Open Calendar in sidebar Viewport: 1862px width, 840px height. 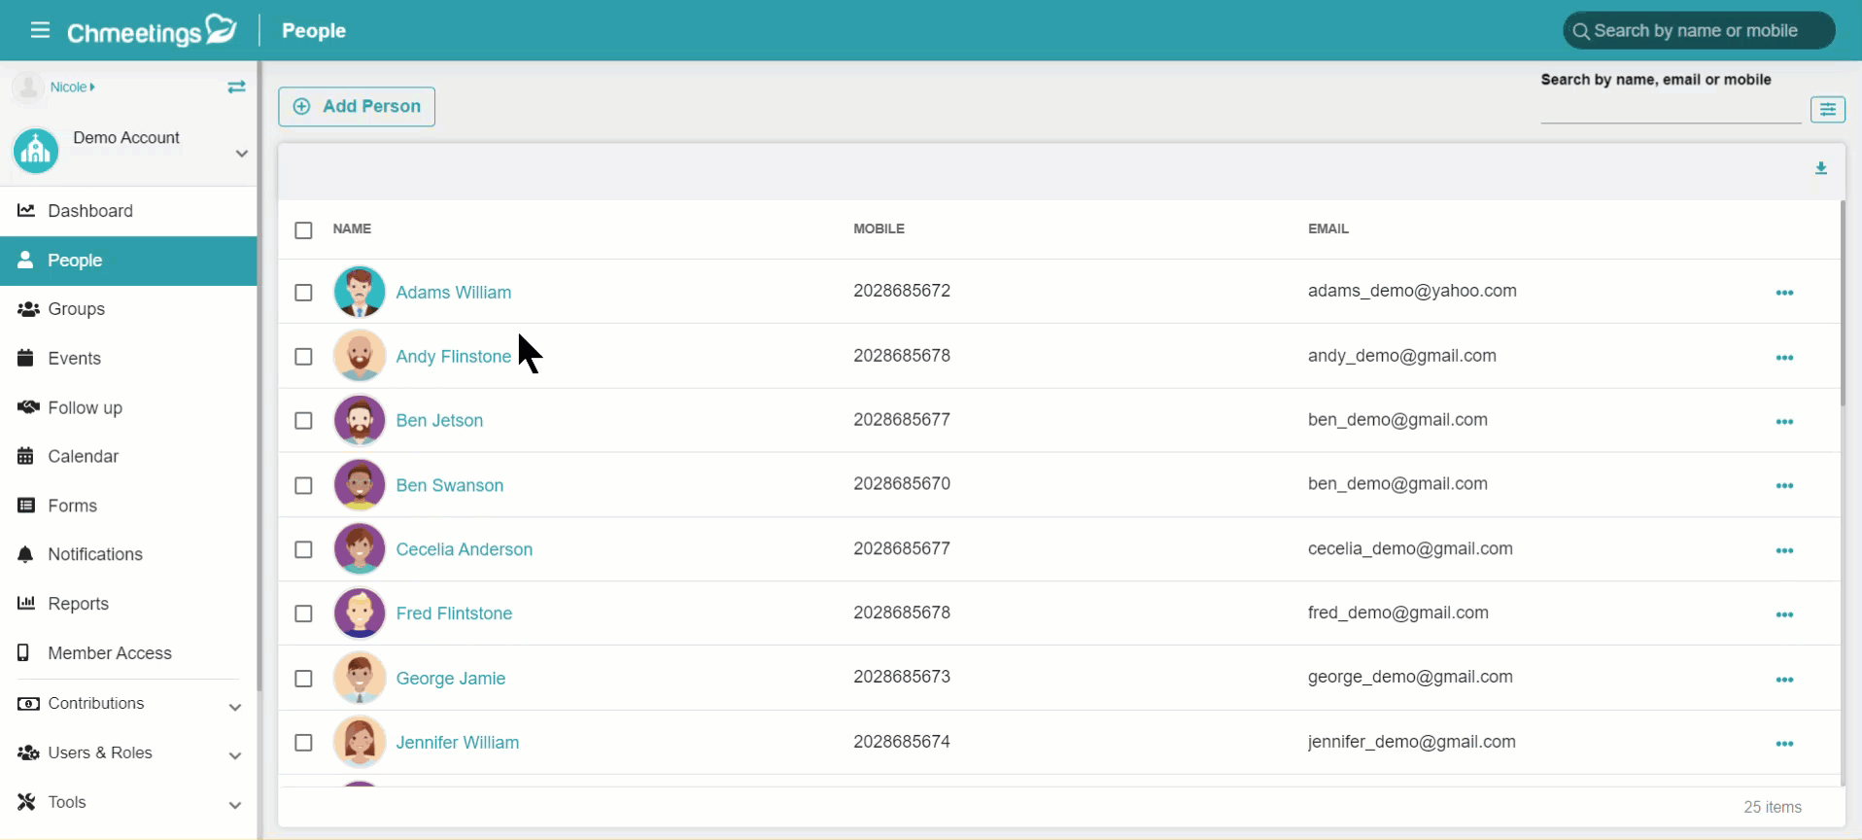coord(128,456)
